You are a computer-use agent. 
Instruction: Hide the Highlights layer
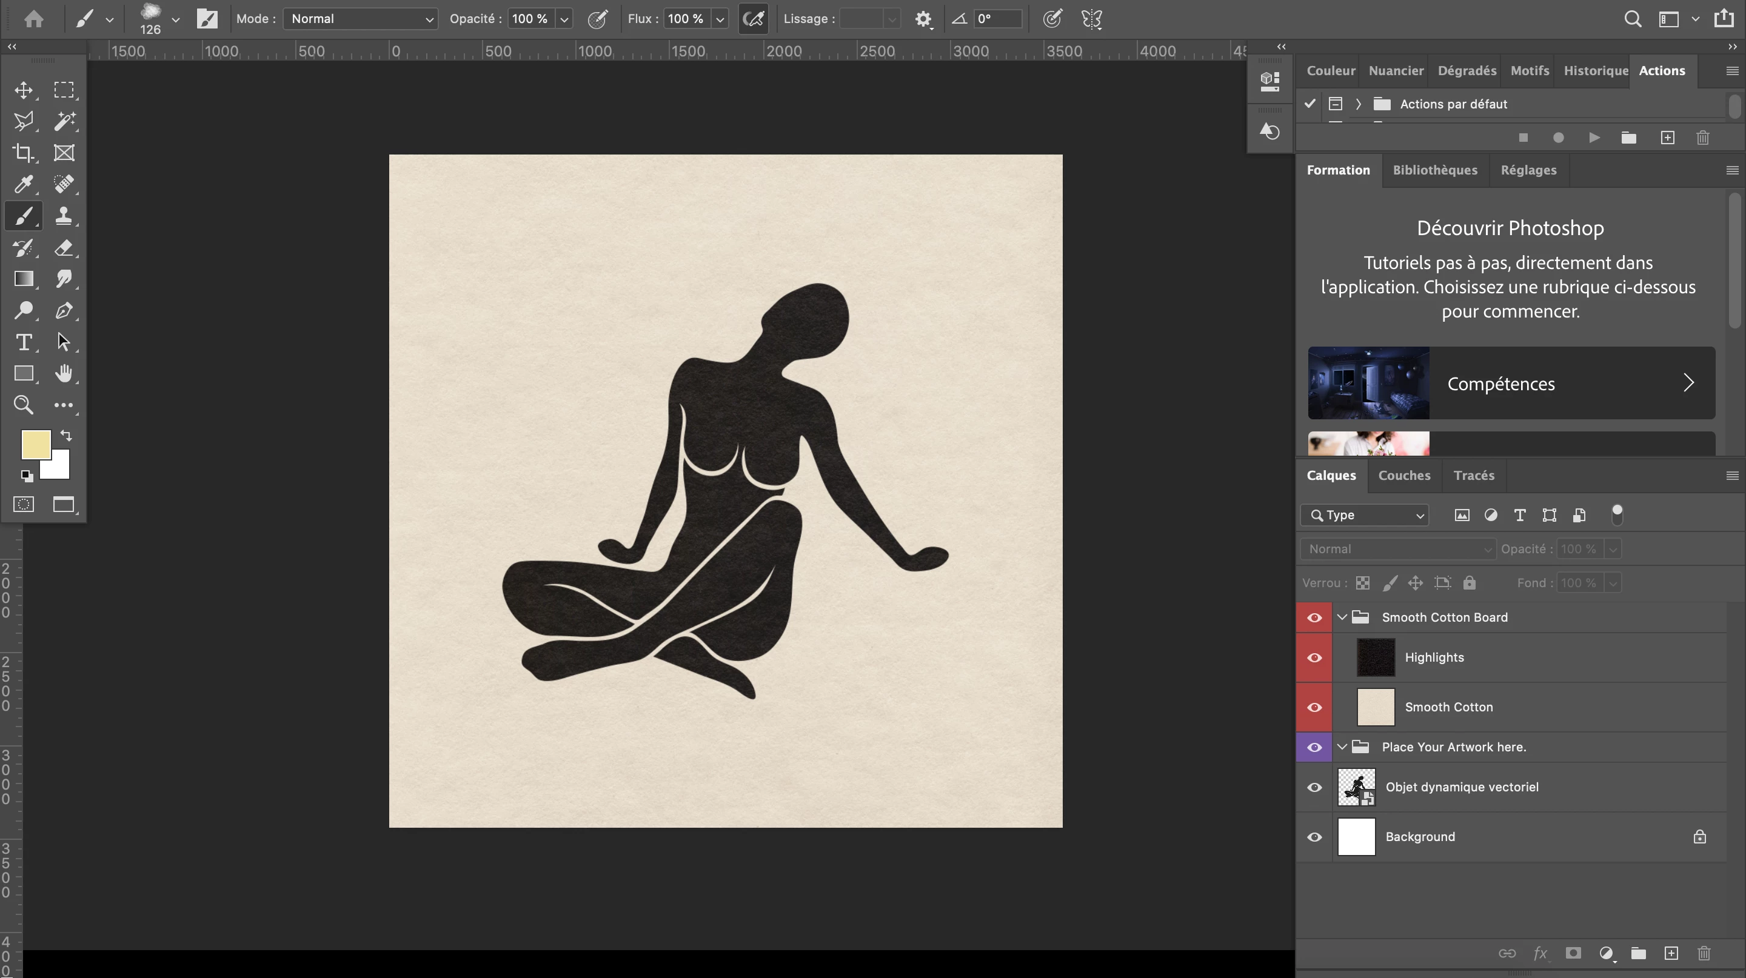1314,657
